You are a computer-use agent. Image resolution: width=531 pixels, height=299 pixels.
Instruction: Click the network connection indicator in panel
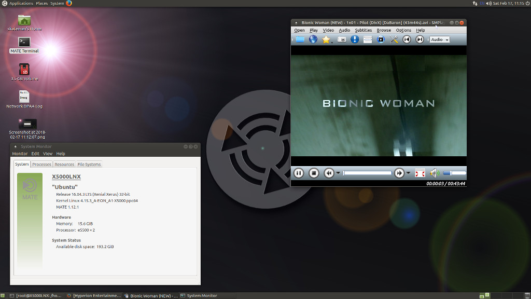(475, 3)
